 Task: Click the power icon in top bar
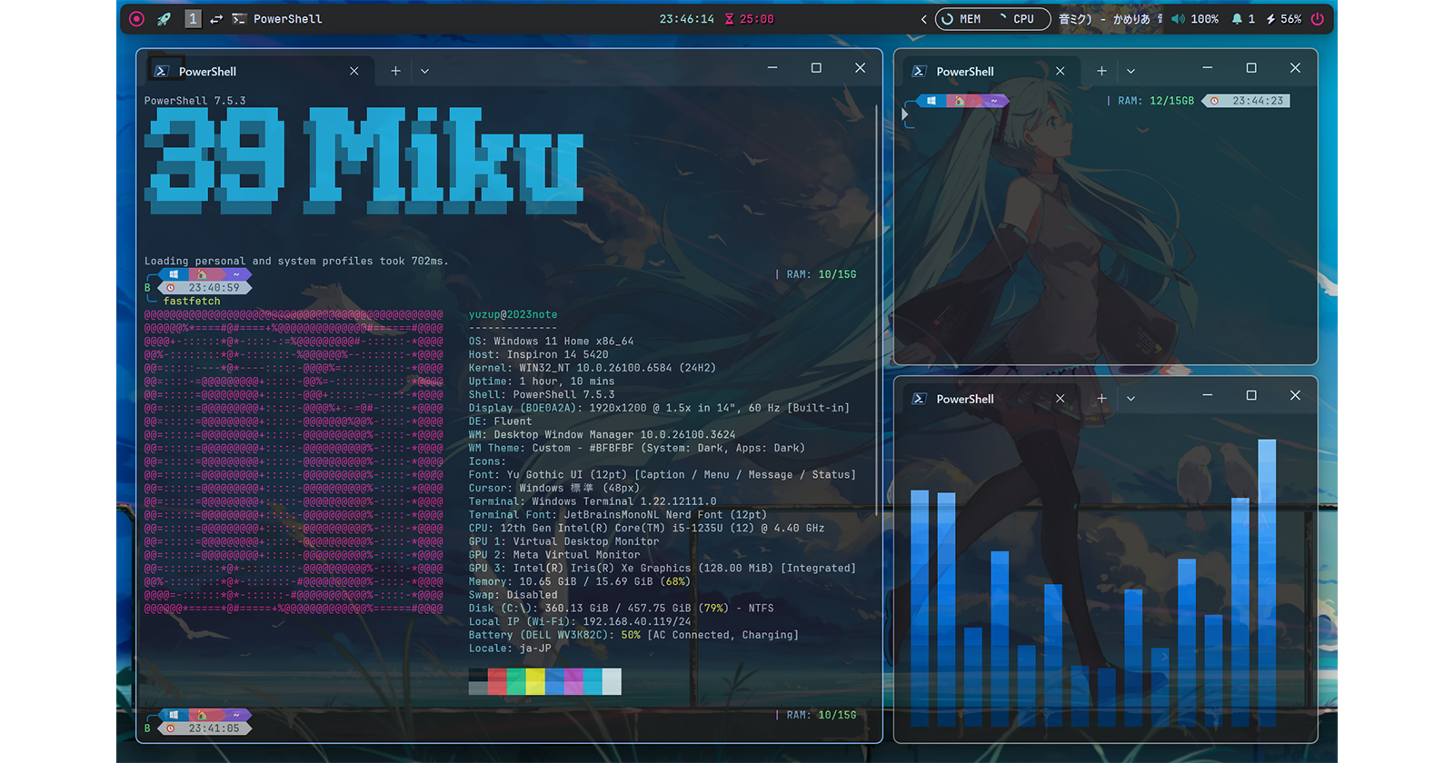[x=1318, y=19]
